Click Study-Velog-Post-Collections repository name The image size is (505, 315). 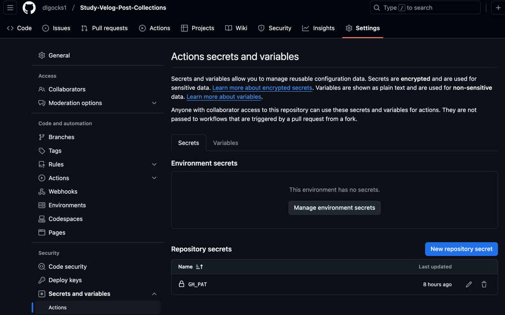click(123, 8)
